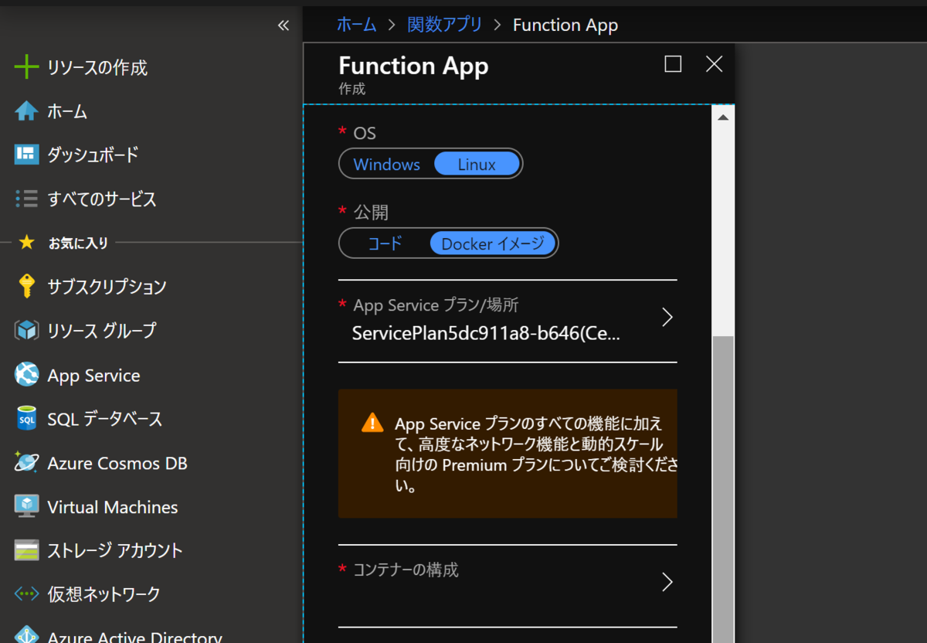The width and height of the screenshot is (927, 643).
Task: Choose コード publish option
Action: [385, 243]
